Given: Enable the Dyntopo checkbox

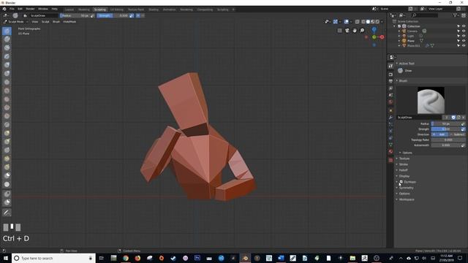Looking at the screenshot, I should 401,182.
